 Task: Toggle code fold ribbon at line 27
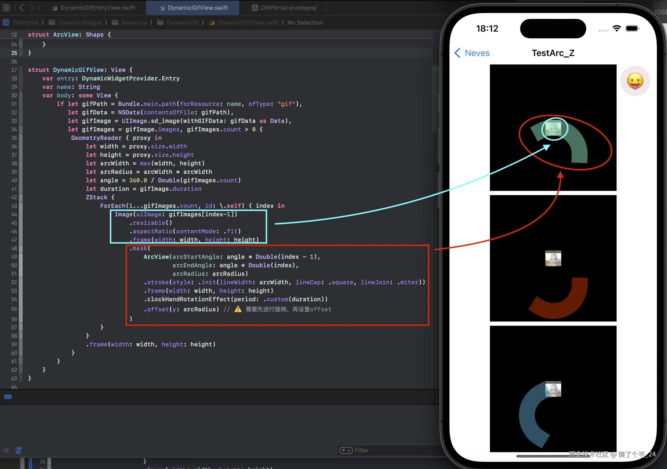[x=21, y=70]
